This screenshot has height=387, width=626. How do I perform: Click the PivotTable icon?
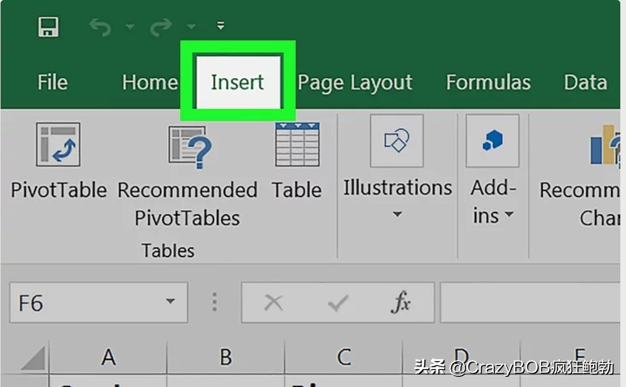click(58, 144)
